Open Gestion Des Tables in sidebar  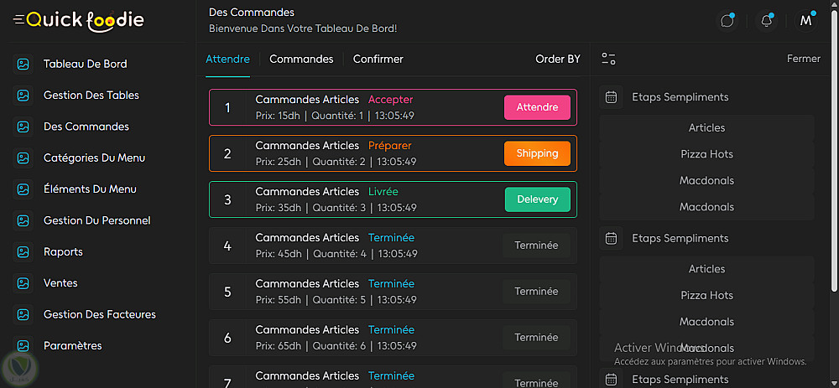pos(91,96)
